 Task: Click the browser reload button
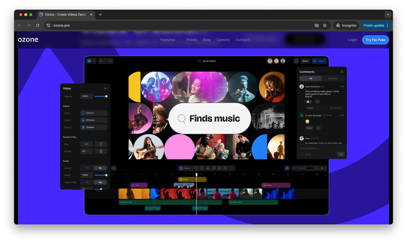tap(38, 25)
